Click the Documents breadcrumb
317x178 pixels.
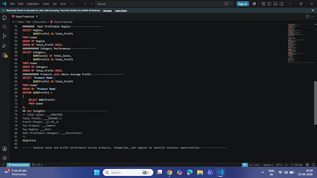pos(40,22)
